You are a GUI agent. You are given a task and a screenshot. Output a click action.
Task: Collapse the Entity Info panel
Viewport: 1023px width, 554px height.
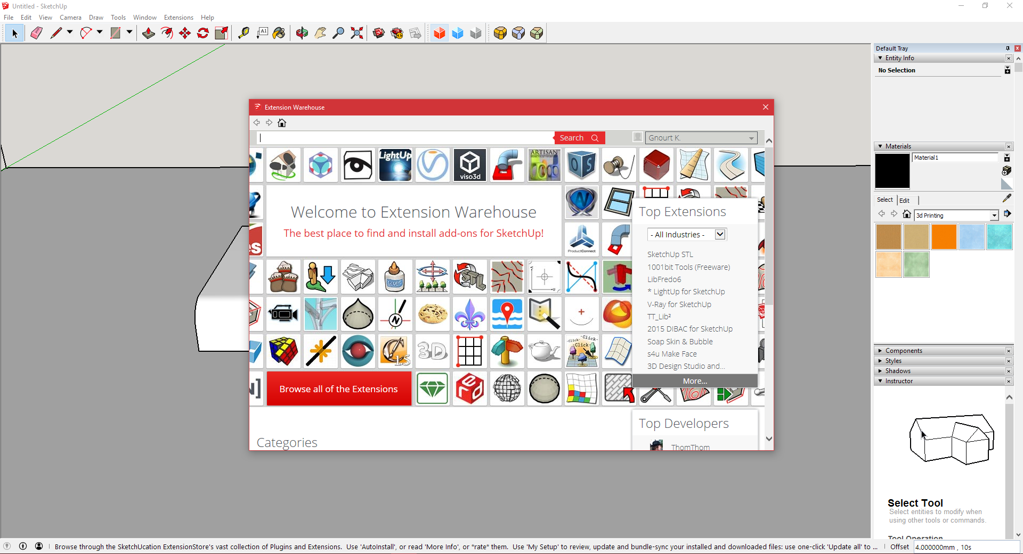click(x=880, y=58)
